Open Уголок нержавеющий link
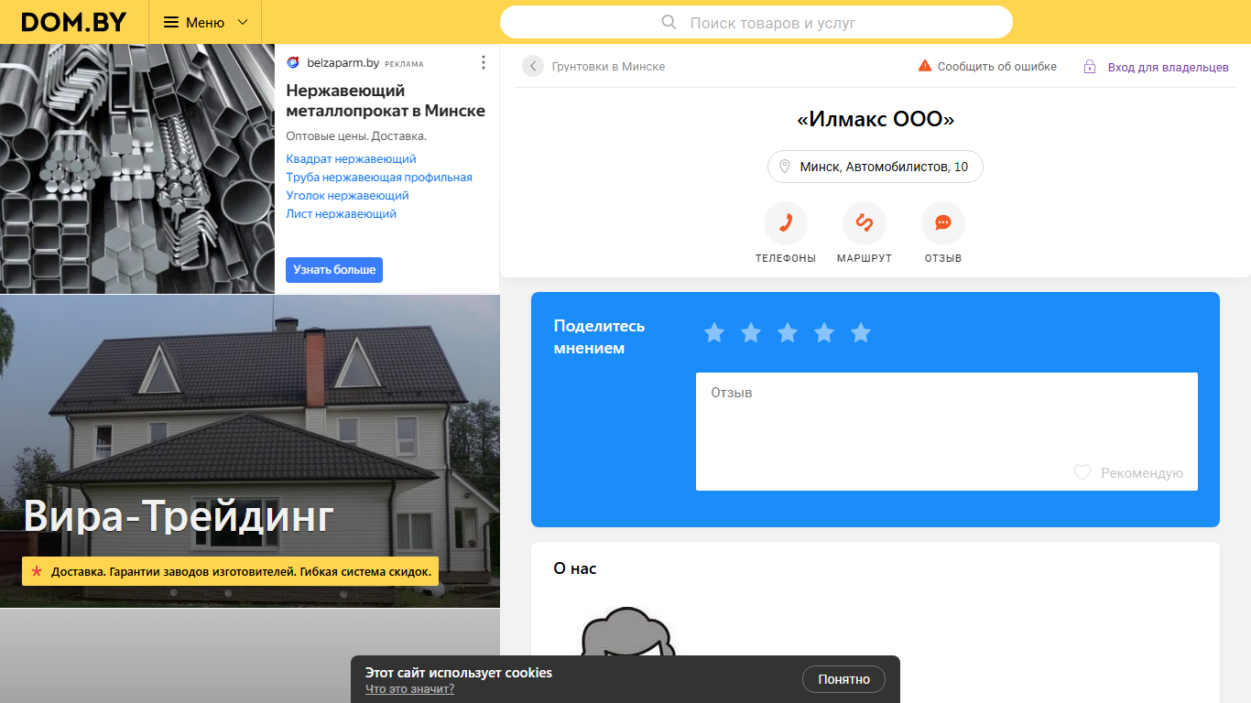1251x703 pixels. click(x=347, y=196)
